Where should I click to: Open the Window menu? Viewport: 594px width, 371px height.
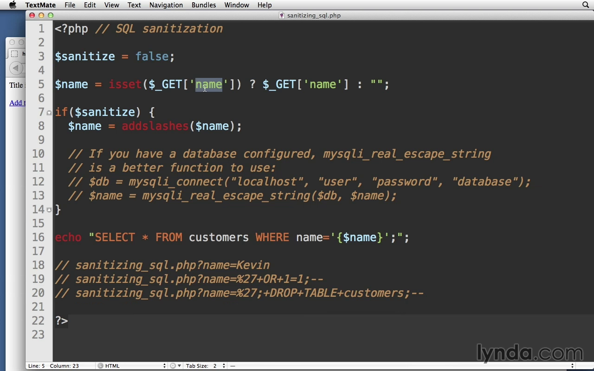237,5
